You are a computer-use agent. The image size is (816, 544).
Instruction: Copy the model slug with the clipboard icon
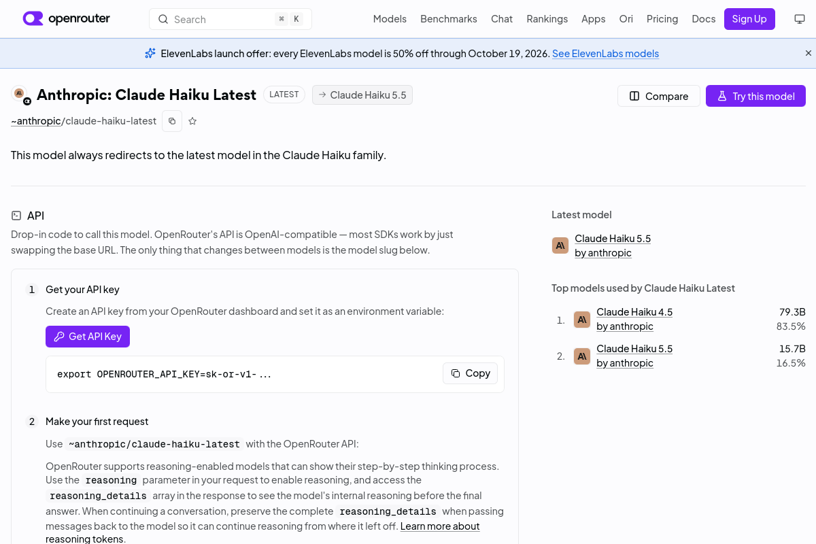(x=172, y=121)
